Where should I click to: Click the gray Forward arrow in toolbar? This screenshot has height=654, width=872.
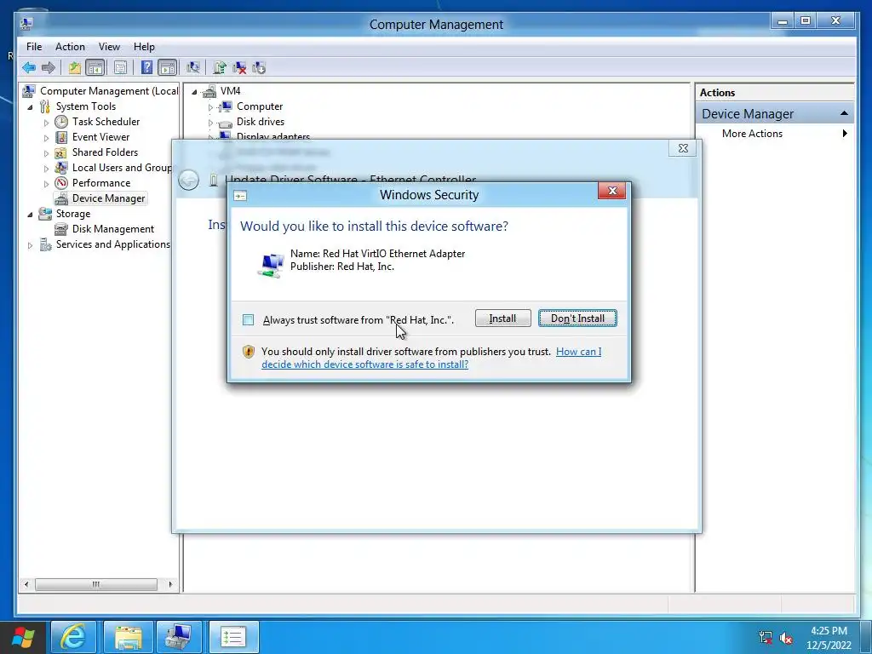coord(49,68)
